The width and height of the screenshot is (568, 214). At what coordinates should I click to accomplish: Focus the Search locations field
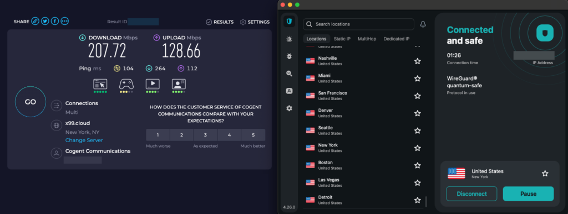(x=359, y=24)
